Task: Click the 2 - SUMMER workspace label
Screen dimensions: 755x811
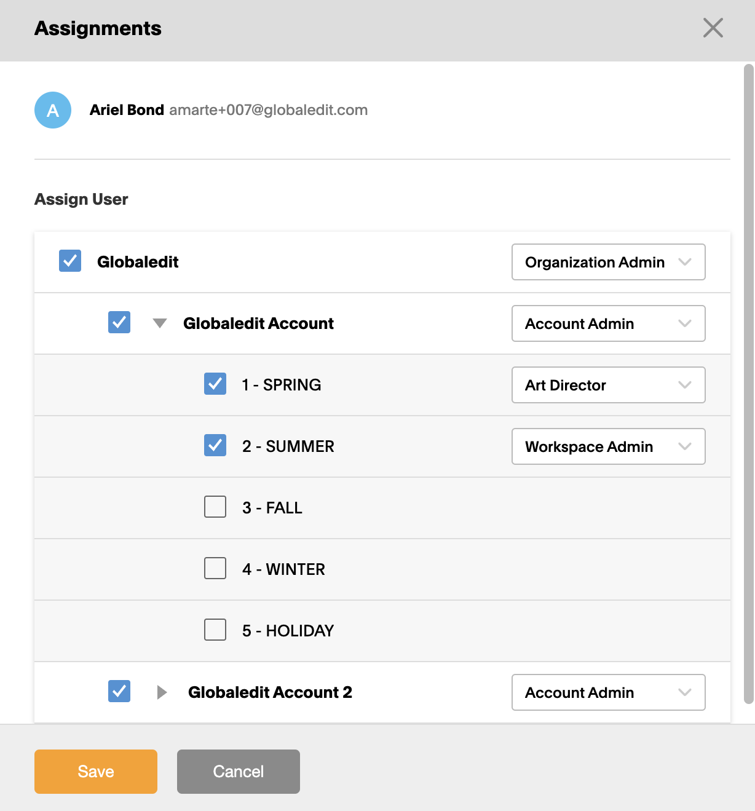Action: [x=288, y=446]
